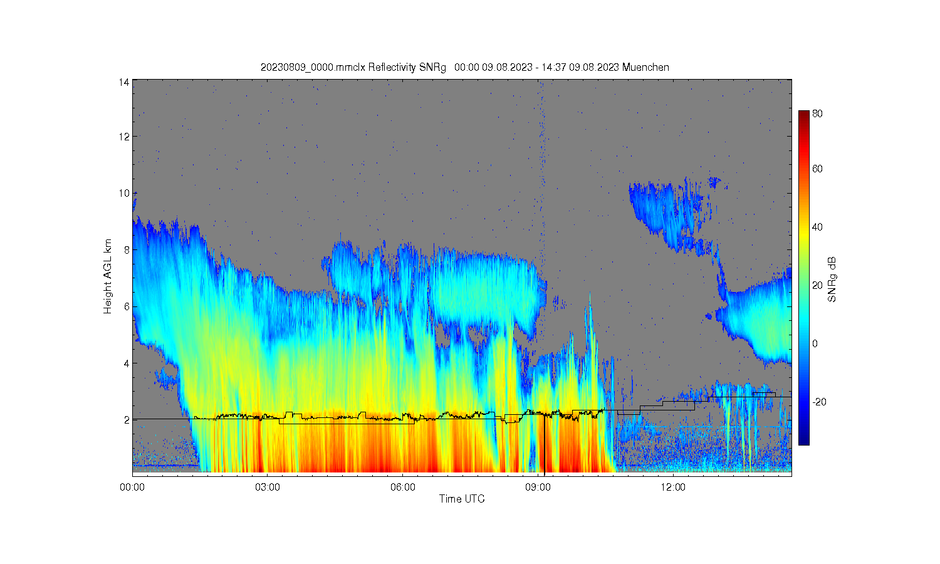Click the height tick label 2 on the y-axis
Viewport: 940px width, 564px height.
pos(127,420)
